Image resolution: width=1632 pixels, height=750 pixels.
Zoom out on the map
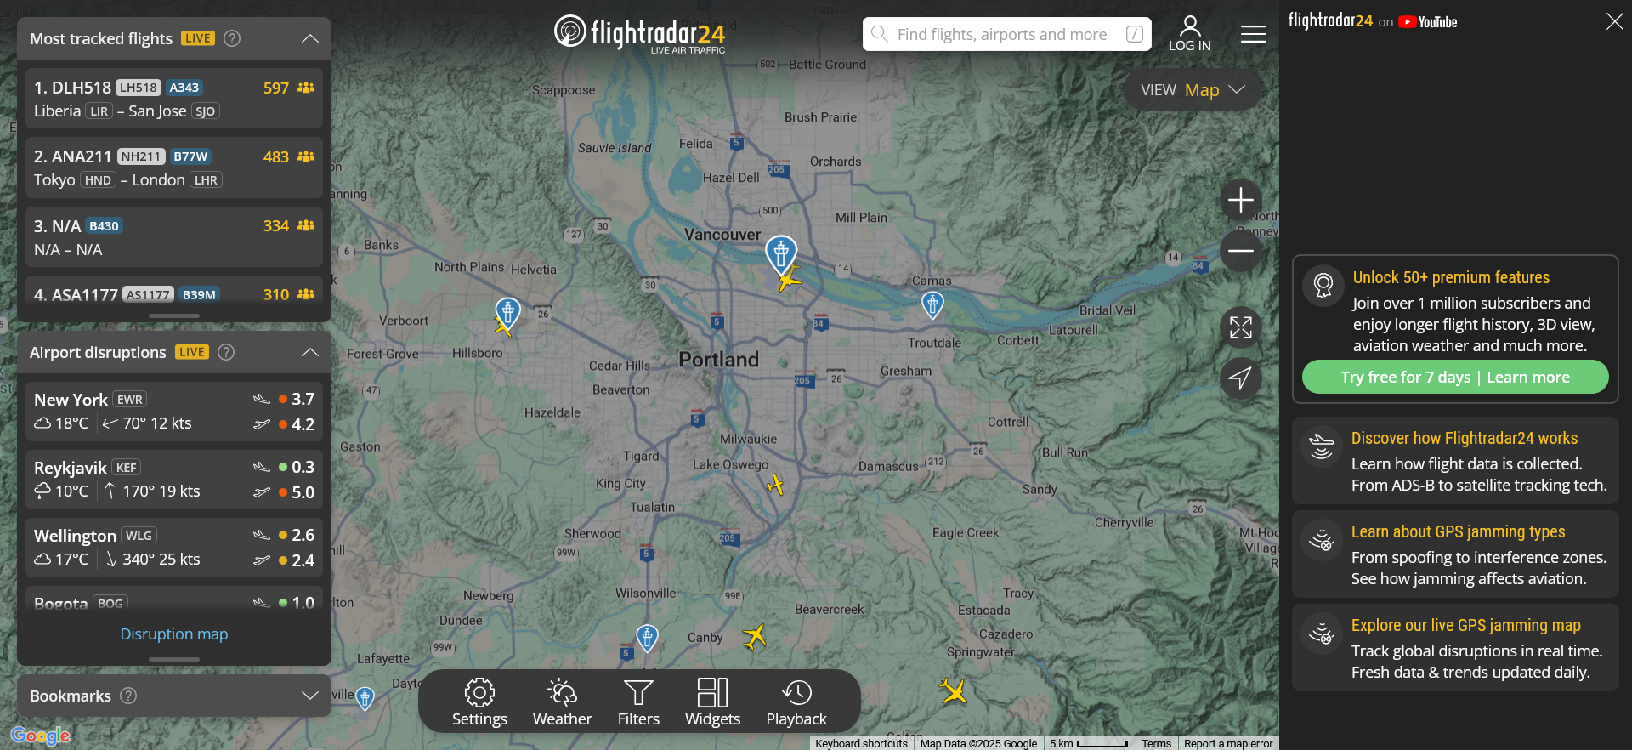(x=1241, y=251)
